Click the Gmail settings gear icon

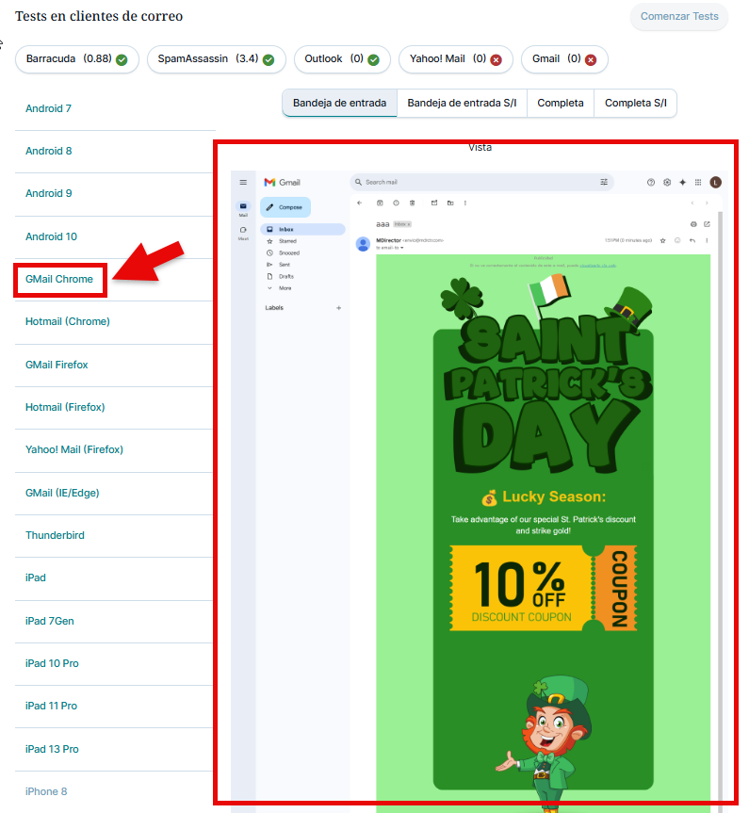667,182
